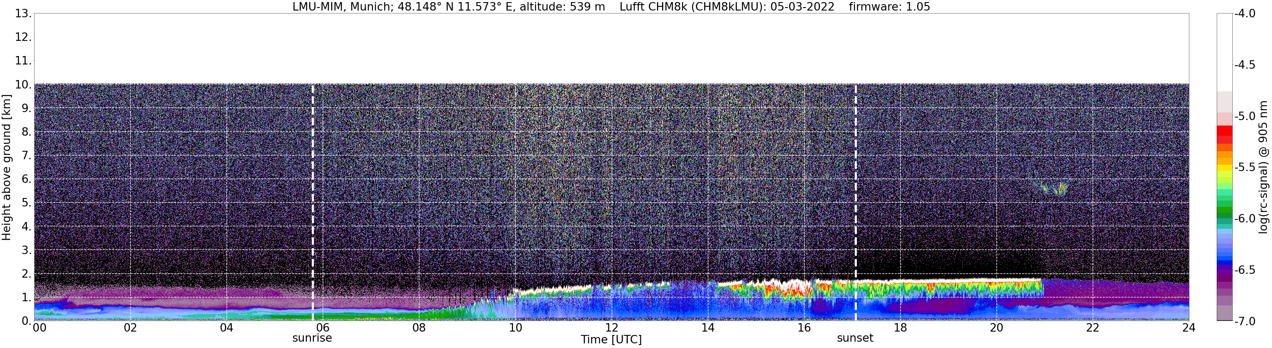Click the 'firmware: 1.05' text
This screenshot has width=1272, height=348.
coord(889,7)
